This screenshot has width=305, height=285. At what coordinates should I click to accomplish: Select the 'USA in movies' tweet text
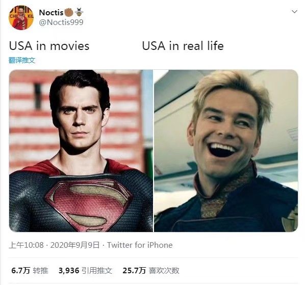49,46
